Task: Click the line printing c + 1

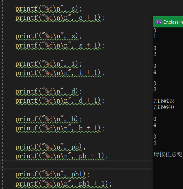Action: click(60, 18)
